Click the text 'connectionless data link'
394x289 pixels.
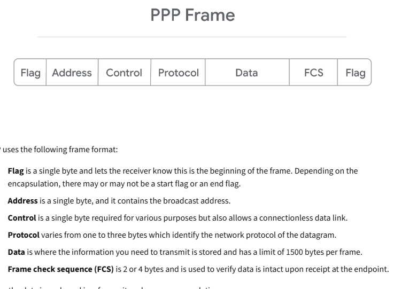[x=303, y=218]
